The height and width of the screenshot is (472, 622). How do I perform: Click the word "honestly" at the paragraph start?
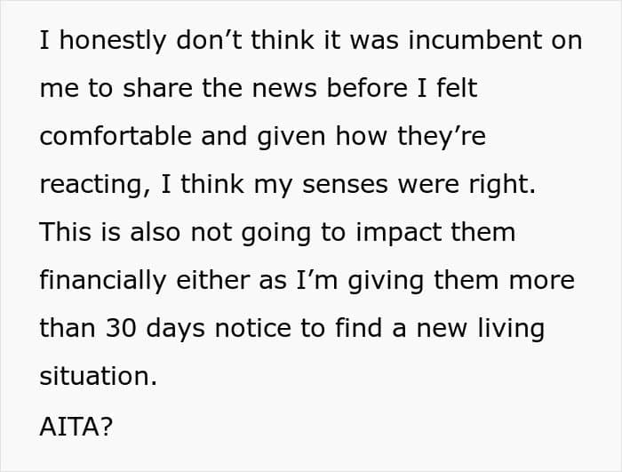pos(112,41)
